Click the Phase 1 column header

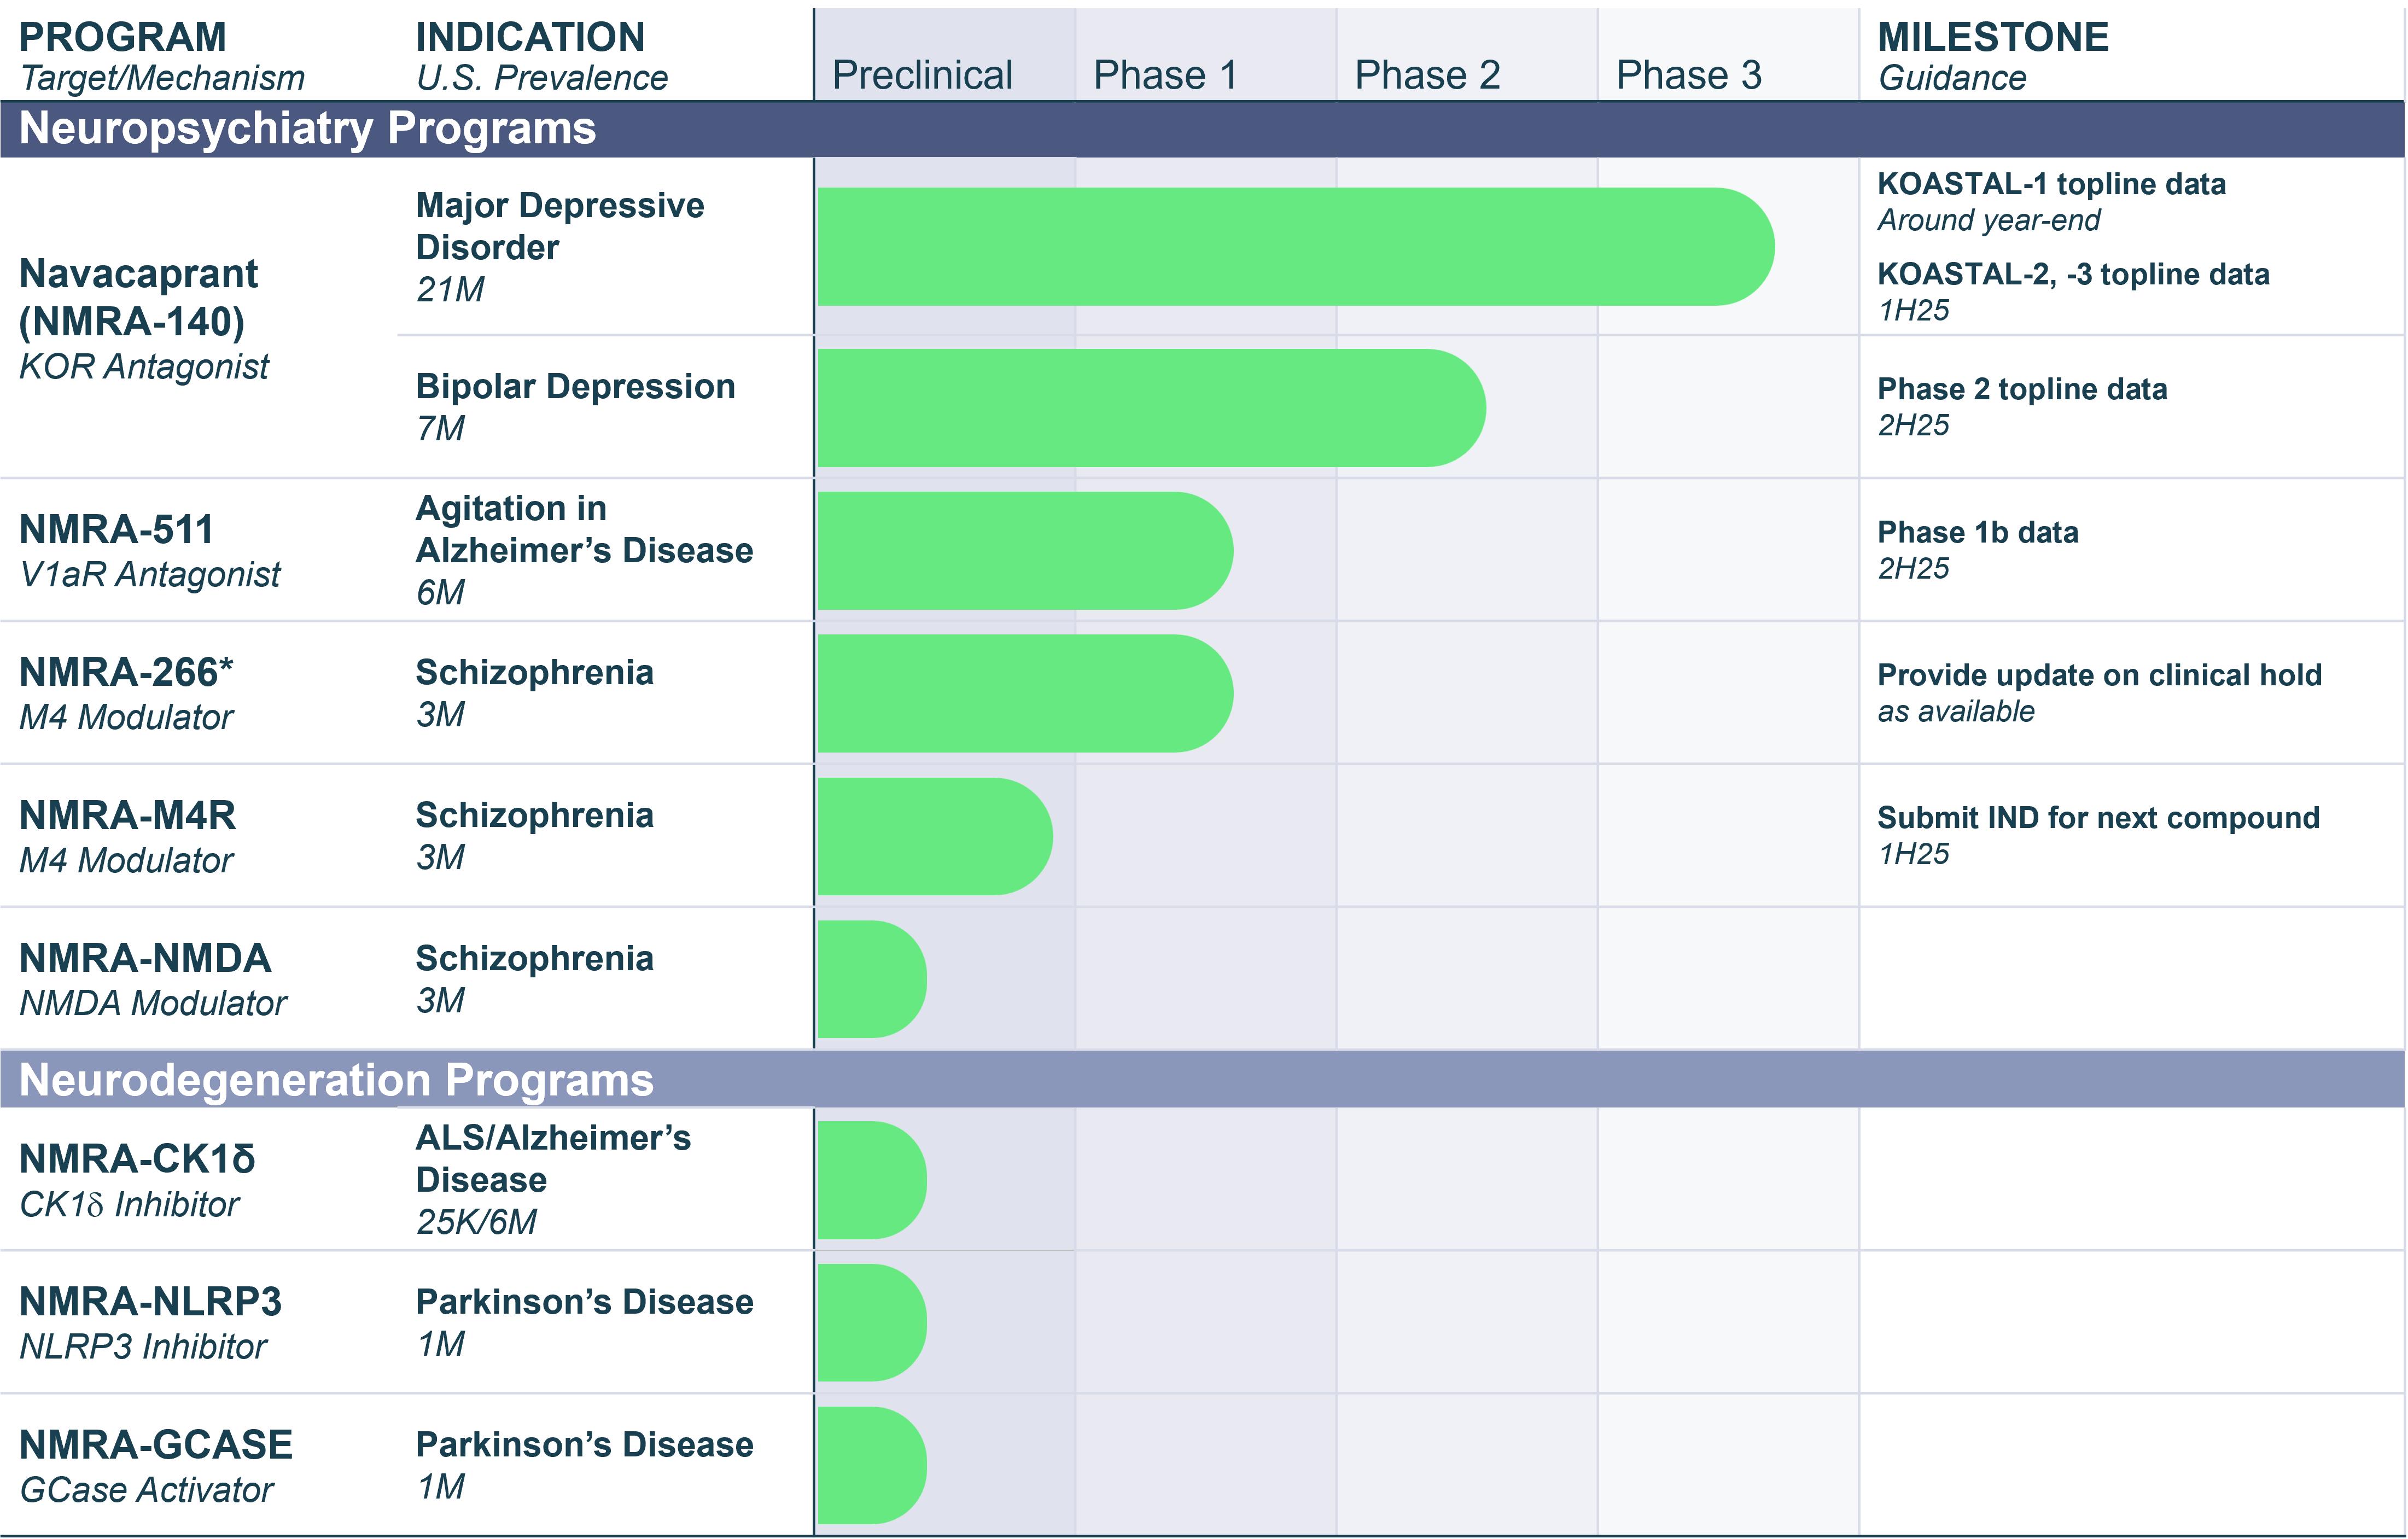pos(1165,75)
